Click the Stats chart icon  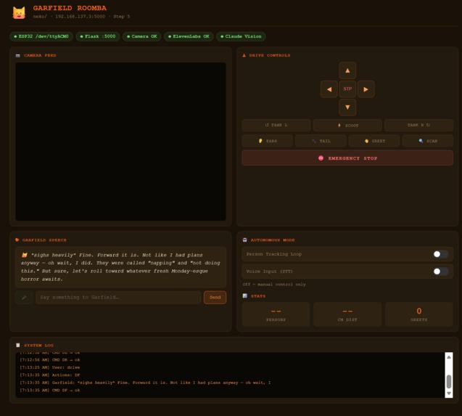(245, 295)
